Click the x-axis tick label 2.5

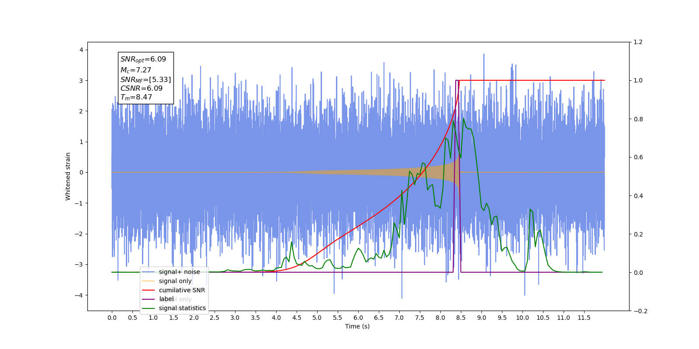coord(215,318)
